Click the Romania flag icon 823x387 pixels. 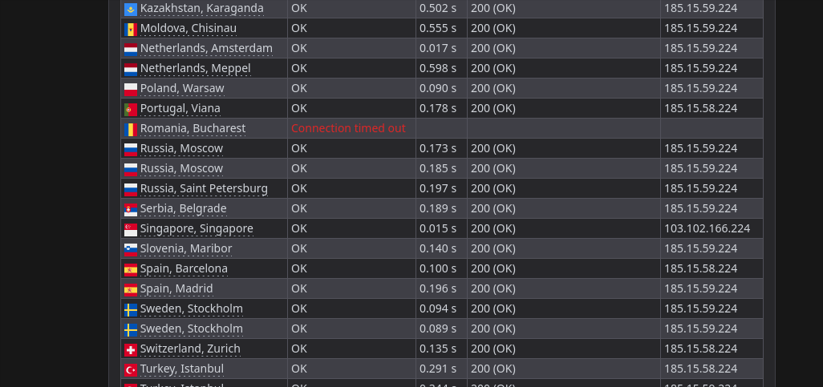tap(130, 129)
